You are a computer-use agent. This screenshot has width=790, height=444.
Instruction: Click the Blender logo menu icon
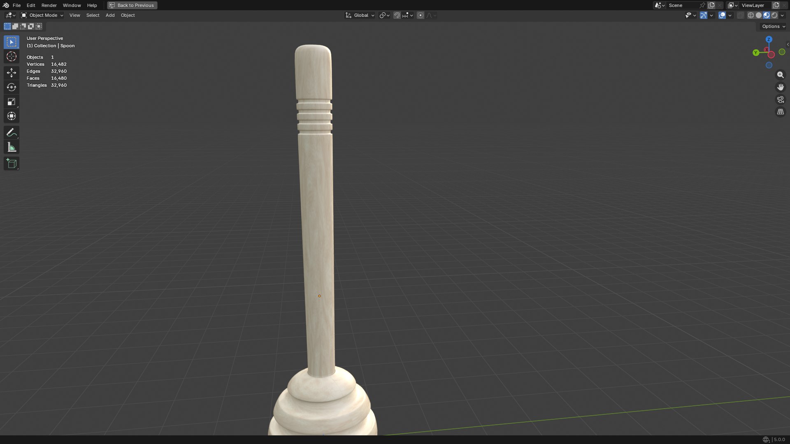(6, 5)
